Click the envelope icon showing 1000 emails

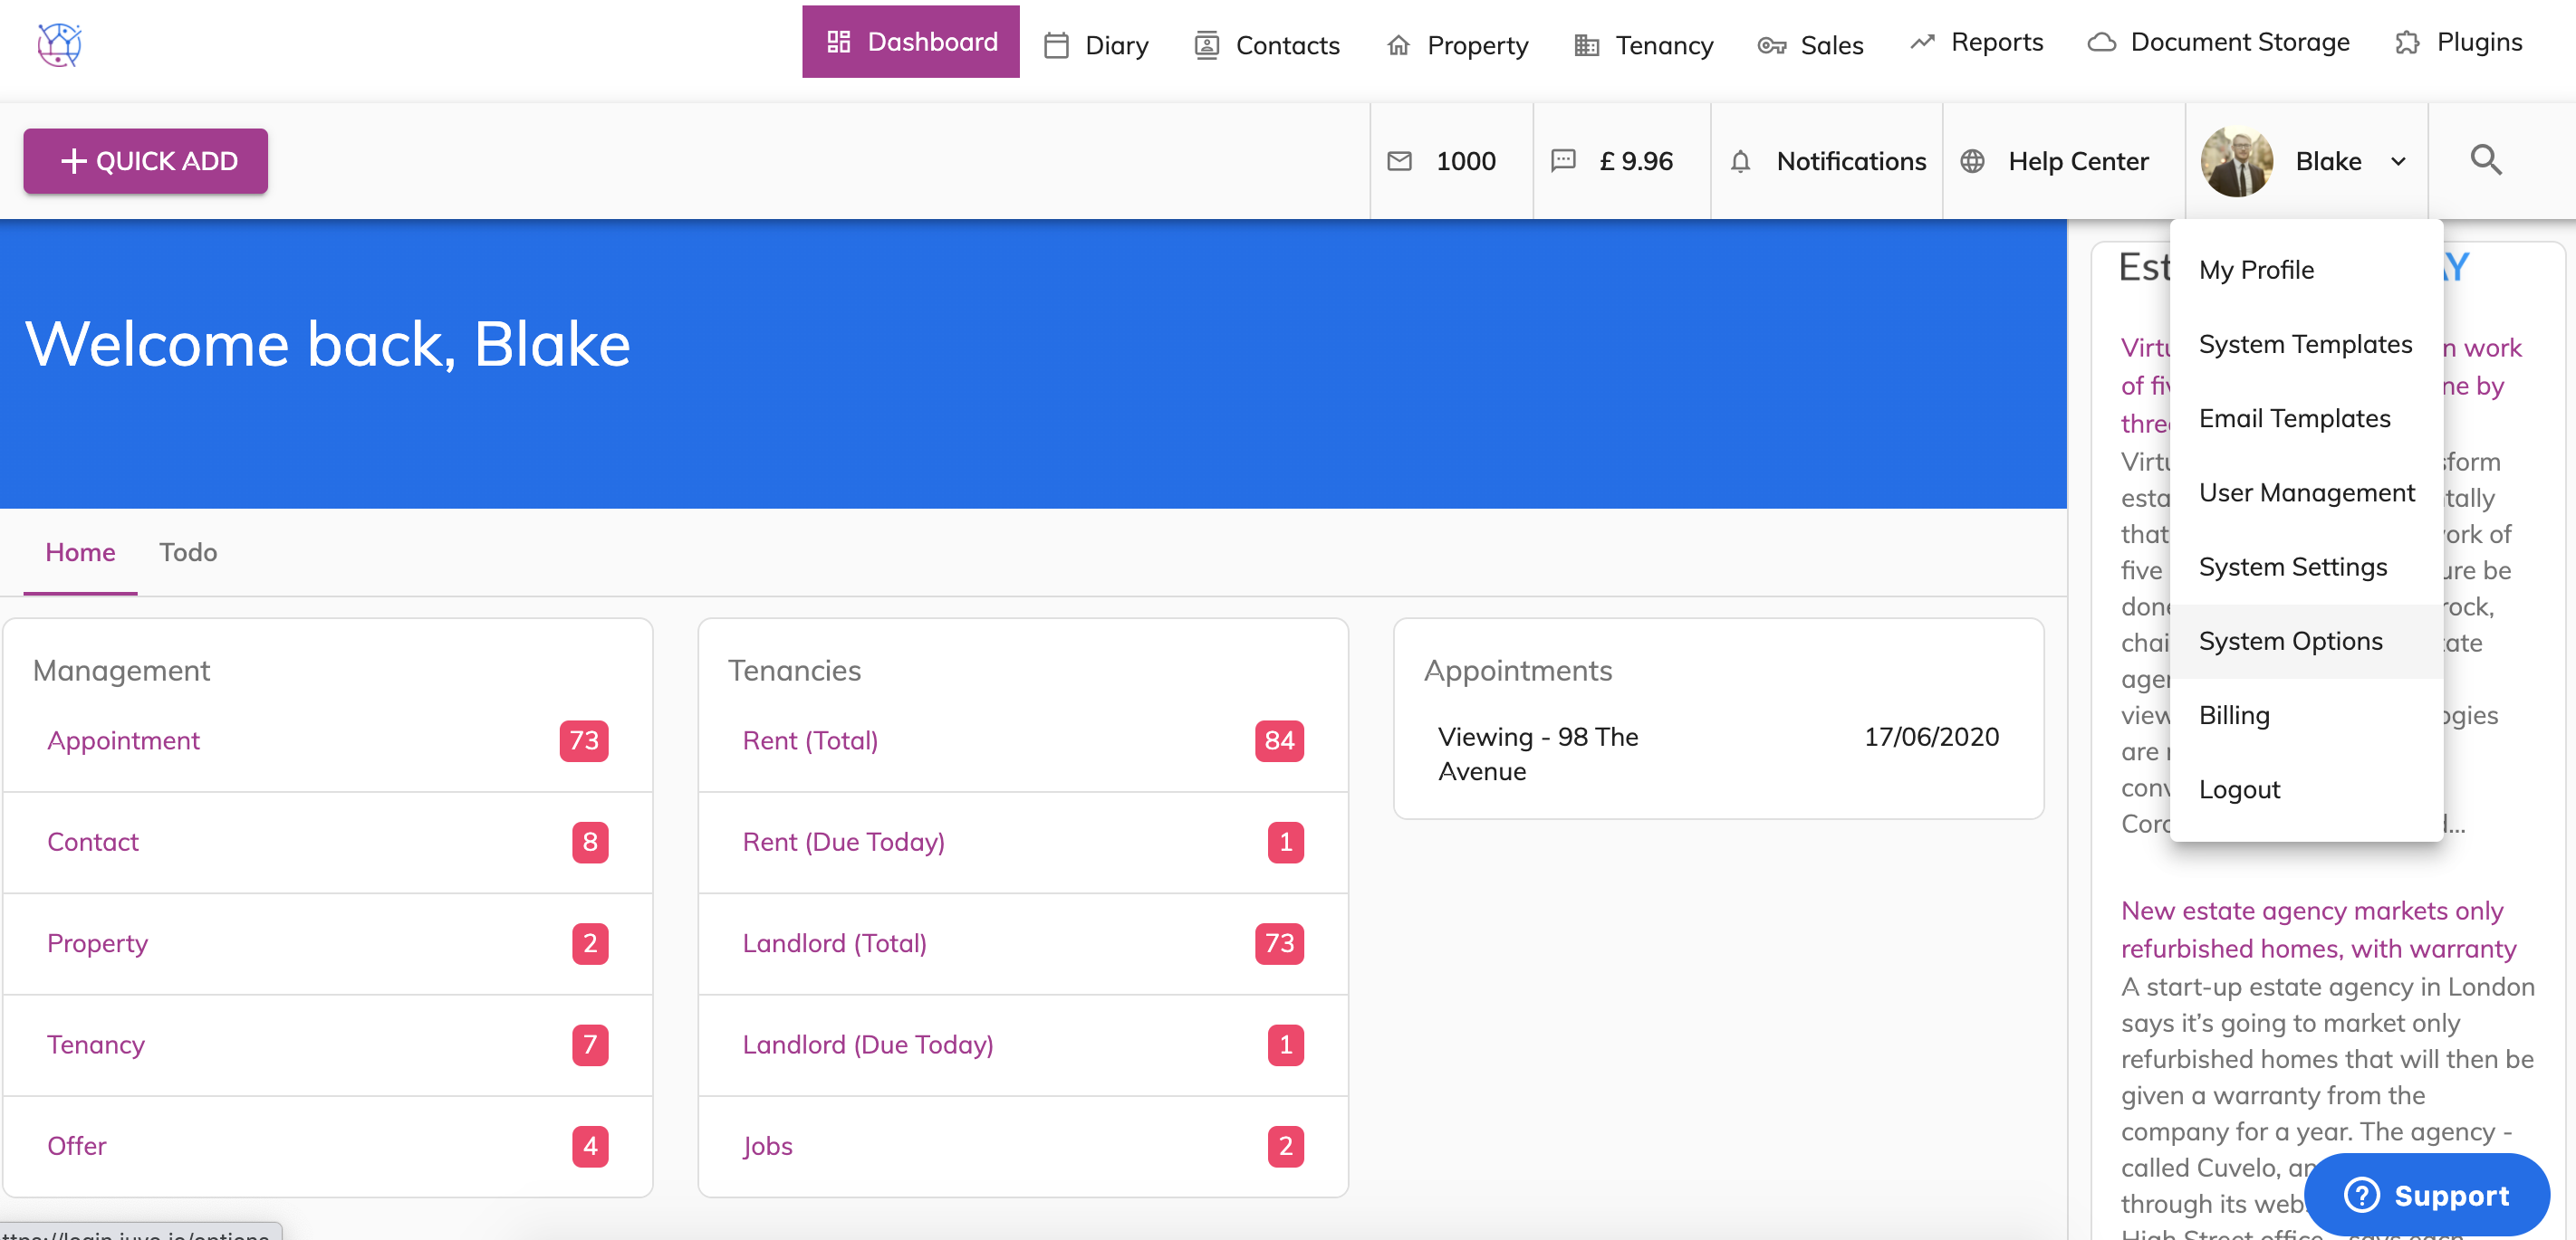pyautogui.click(x=1399, y=160)
